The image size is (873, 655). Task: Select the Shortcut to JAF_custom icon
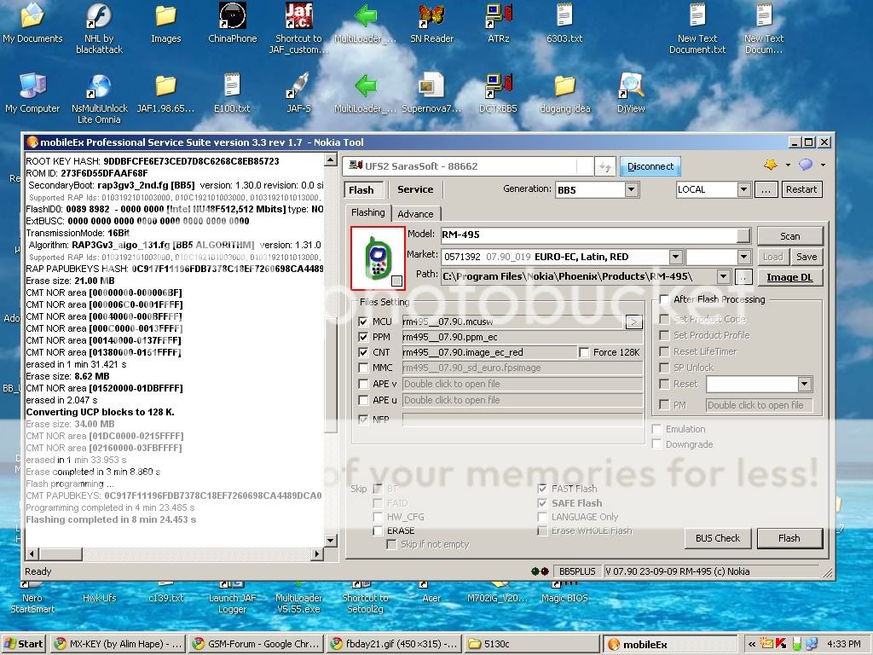pyautogui.click(x=298, y=28)
